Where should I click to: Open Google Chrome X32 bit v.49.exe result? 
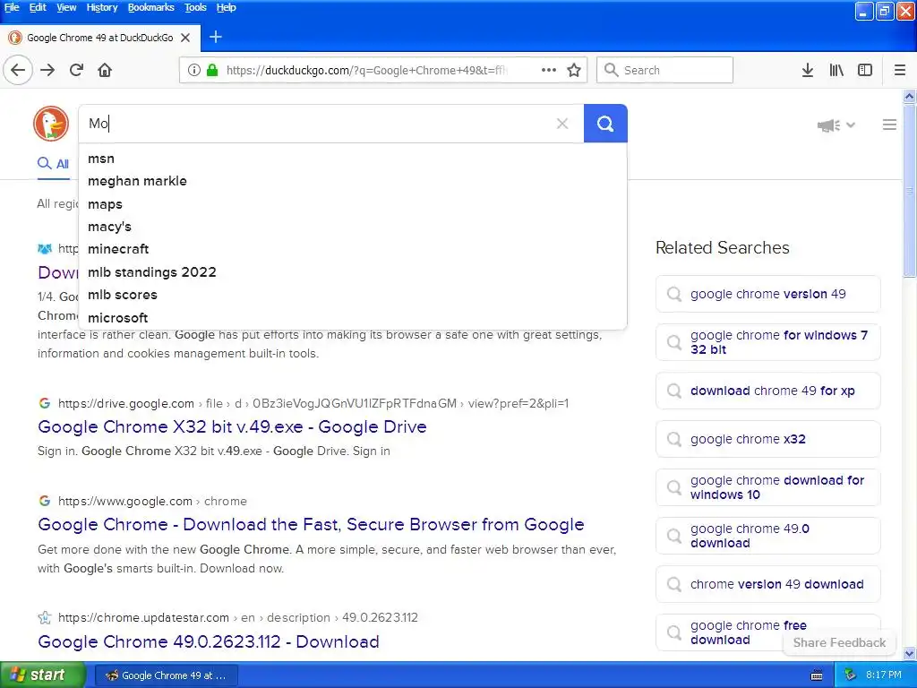coord(232,426)
